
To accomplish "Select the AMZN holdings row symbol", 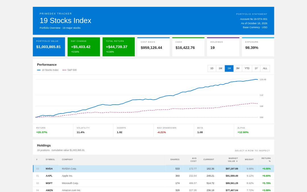I will pyautogui.click(x=49, y=190).
